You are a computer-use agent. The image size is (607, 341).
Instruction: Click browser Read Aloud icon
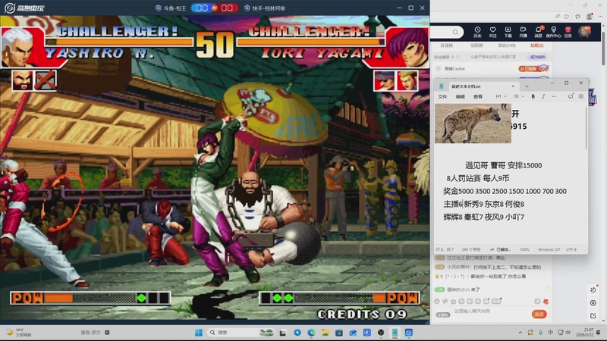pyautogui.click(x=558, y=16)
